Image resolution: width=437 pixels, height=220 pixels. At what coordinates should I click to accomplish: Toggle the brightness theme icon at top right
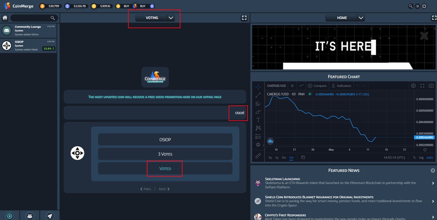pyautogui.click(x=417, y=6)
